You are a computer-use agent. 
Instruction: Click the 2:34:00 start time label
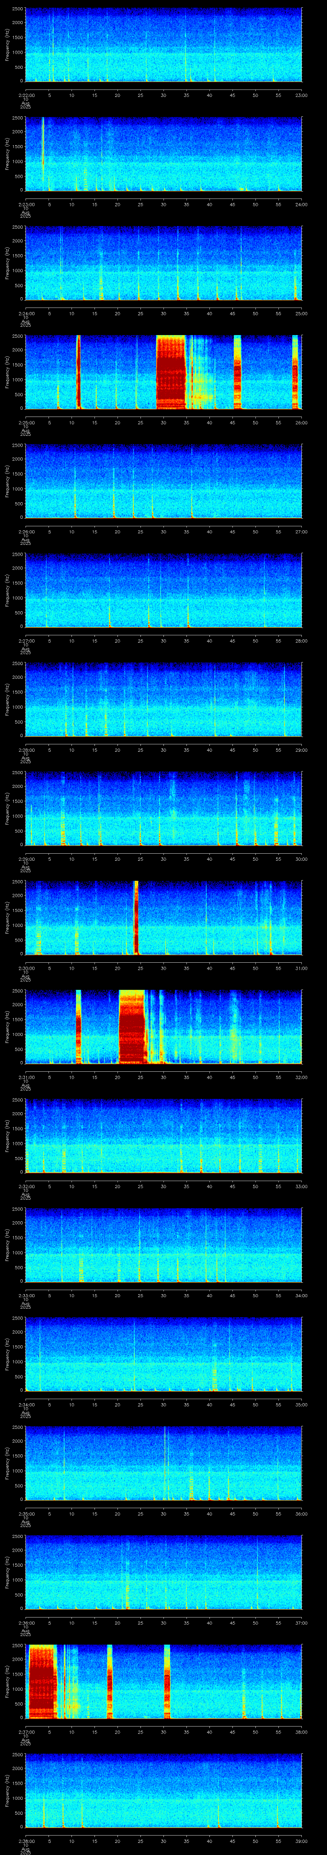(x=26, y=1404)
